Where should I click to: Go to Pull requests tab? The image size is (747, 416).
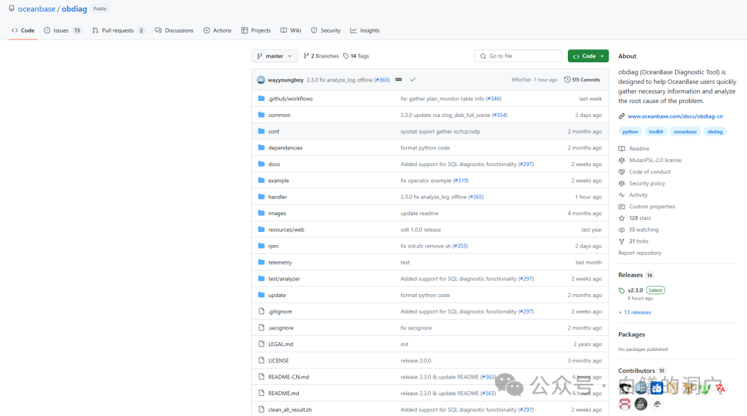tap(118, 30)
